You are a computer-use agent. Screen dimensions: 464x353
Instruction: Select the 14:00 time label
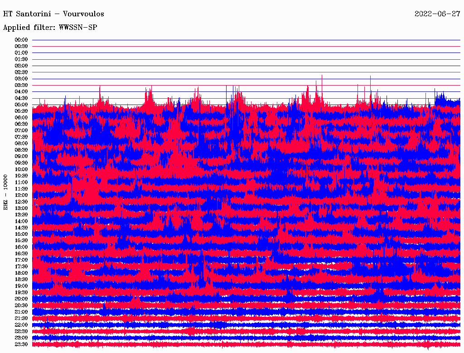pos(21,221)
